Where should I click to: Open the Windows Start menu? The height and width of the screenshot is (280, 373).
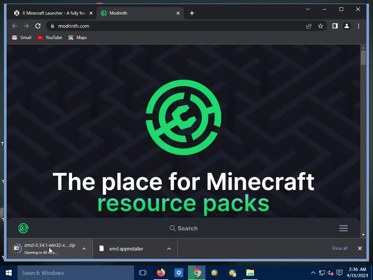pos(9,273)
